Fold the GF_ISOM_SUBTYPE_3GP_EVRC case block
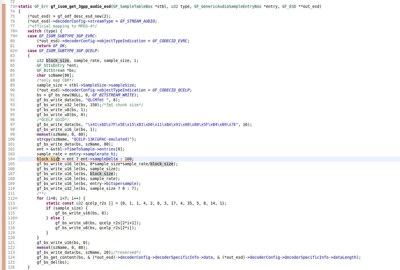 pyautogui.click(x=16, y=36)
